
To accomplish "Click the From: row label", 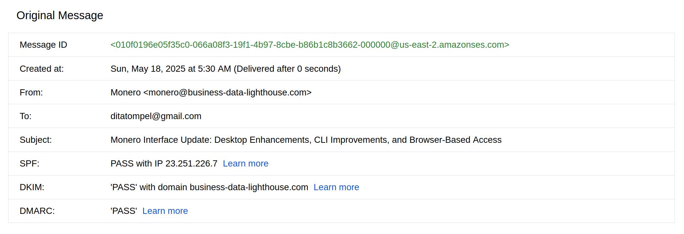I will coord(31,92).
